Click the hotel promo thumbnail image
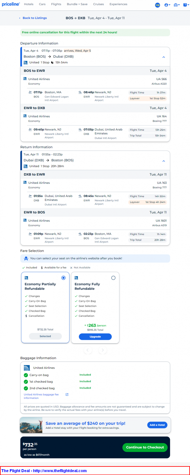The image size is (190, 475). point(31,425)
